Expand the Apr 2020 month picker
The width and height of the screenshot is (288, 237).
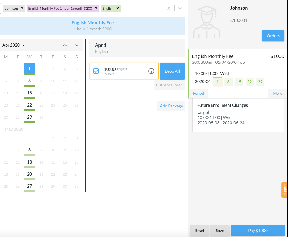[x=14, y=45]
